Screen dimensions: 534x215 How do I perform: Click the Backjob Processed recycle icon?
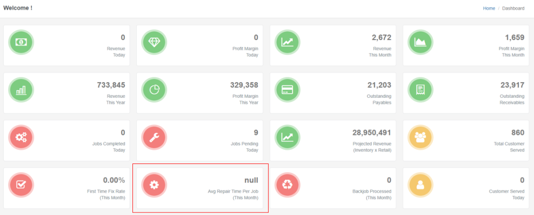[x=287, y=185]
